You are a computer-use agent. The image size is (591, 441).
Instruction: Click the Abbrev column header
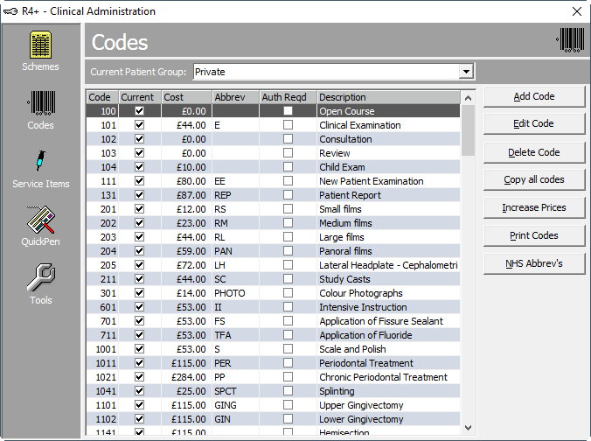[x=236, y=97]
